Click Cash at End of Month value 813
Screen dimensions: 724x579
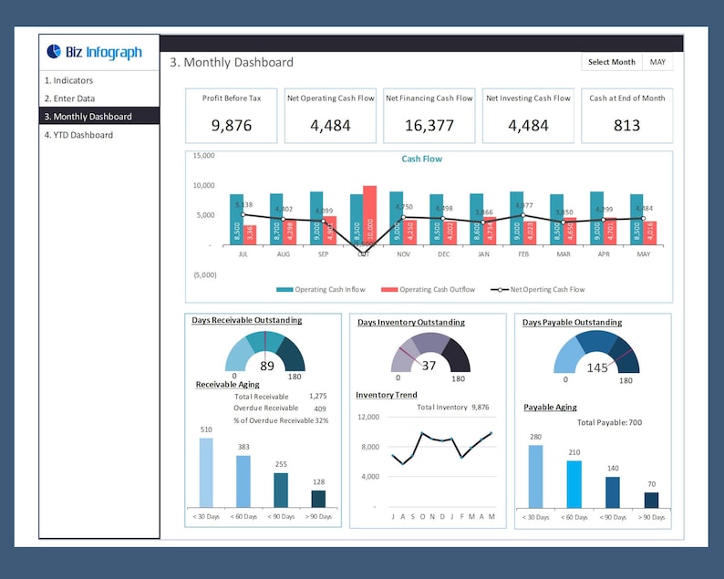[626, 125]
